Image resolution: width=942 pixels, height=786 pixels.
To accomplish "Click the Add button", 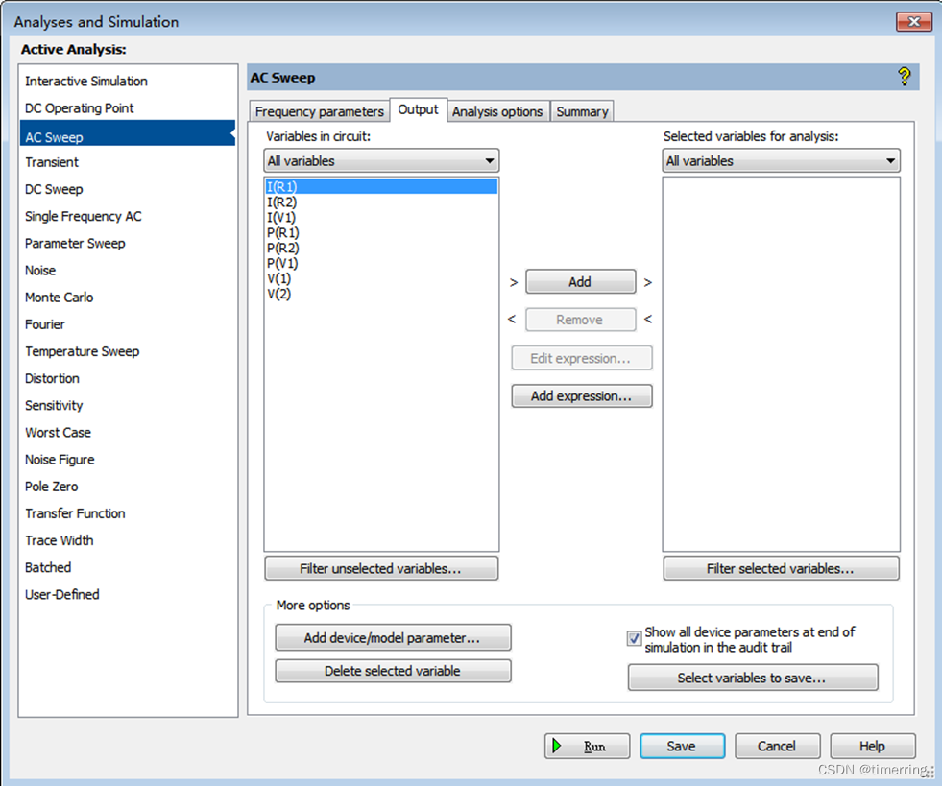I will (x=580, y=281).
